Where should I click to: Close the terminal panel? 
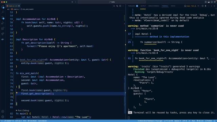[214, 6]
